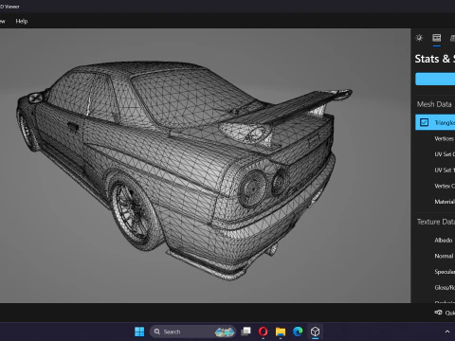Click the blue button under Stats heading

click(x=435, y=79)
